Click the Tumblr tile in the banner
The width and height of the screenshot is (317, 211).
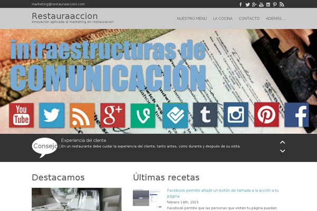pos(205,114)
